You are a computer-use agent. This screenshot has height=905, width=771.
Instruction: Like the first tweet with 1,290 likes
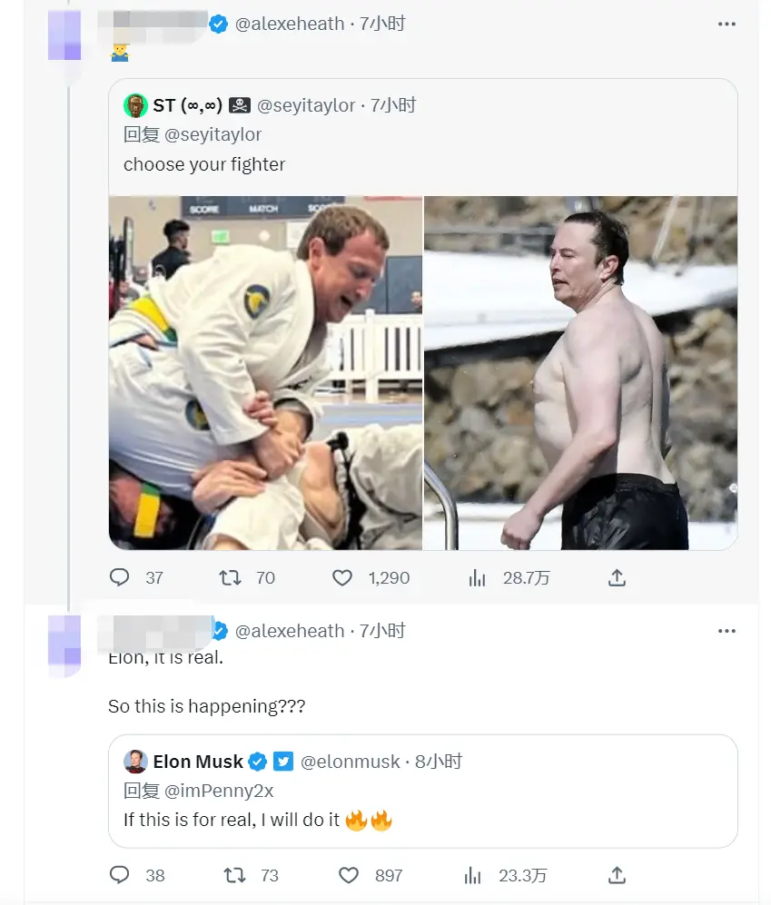[x=342, y=577]
